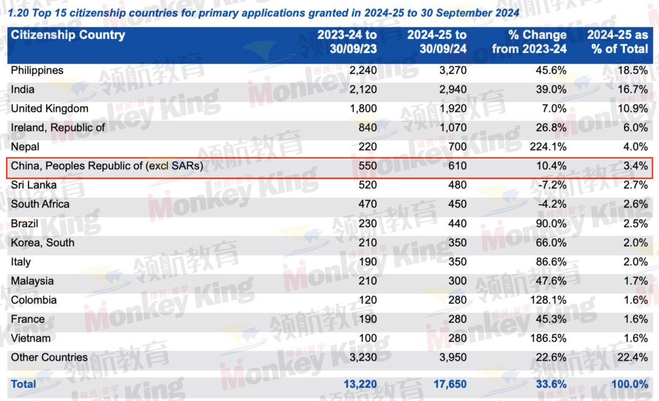Click Vietnam's 186.5% change value

549,338
